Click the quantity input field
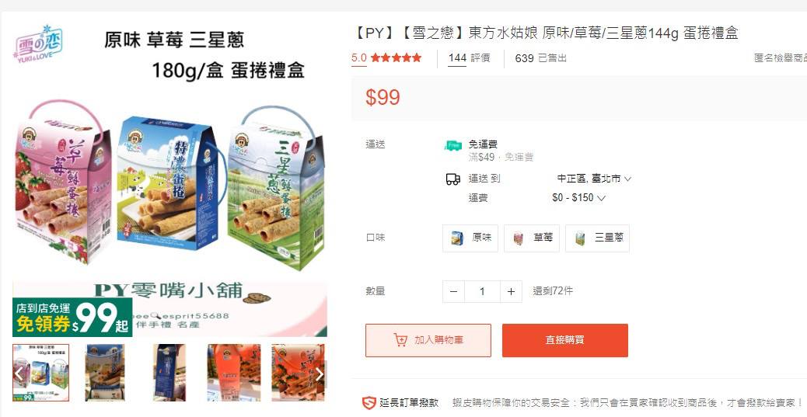Viewport: 807px width, 417px height. coord(482,291)
